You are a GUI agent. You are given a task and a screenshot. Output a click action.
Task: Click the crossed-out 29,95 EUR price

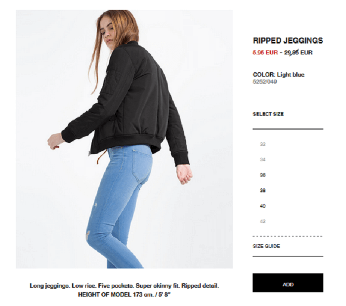pos(298,52)
